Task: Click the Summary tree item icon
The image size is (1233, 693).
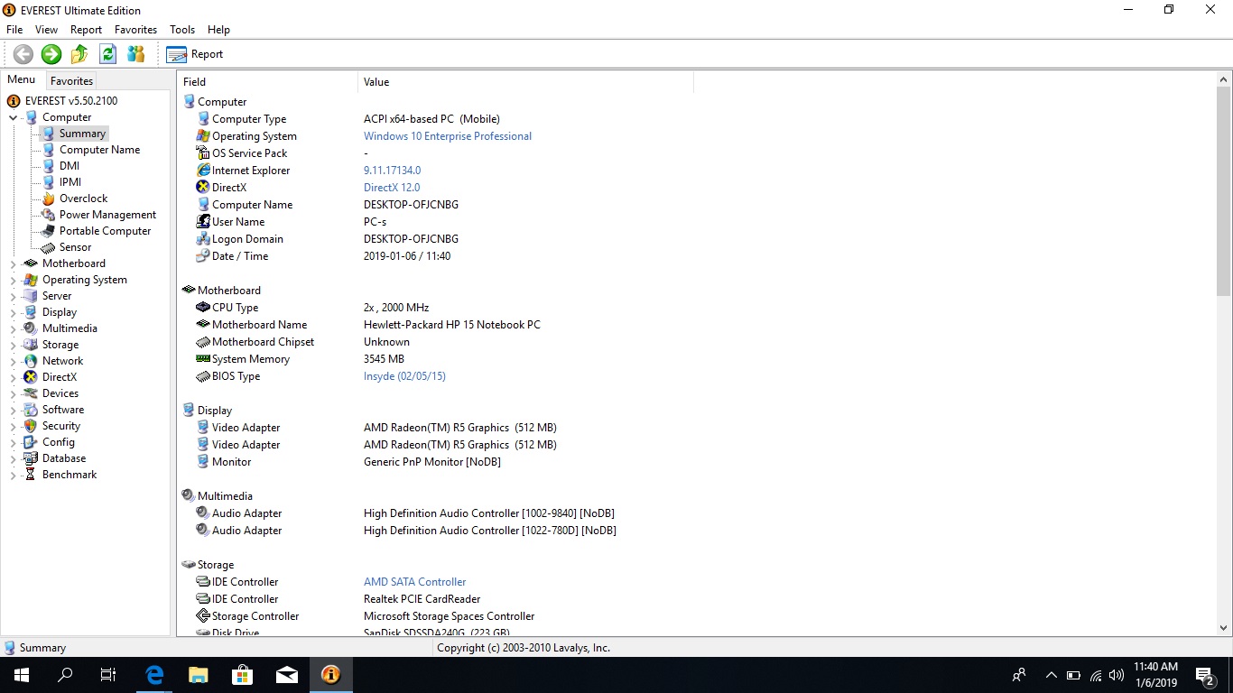Action: (48, 134)
